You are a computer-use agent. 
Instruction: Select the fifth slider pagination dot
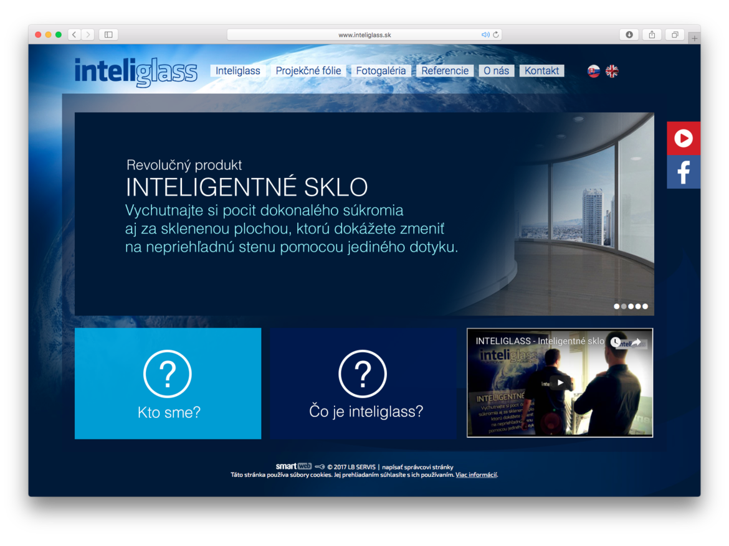tap(645, 306)
